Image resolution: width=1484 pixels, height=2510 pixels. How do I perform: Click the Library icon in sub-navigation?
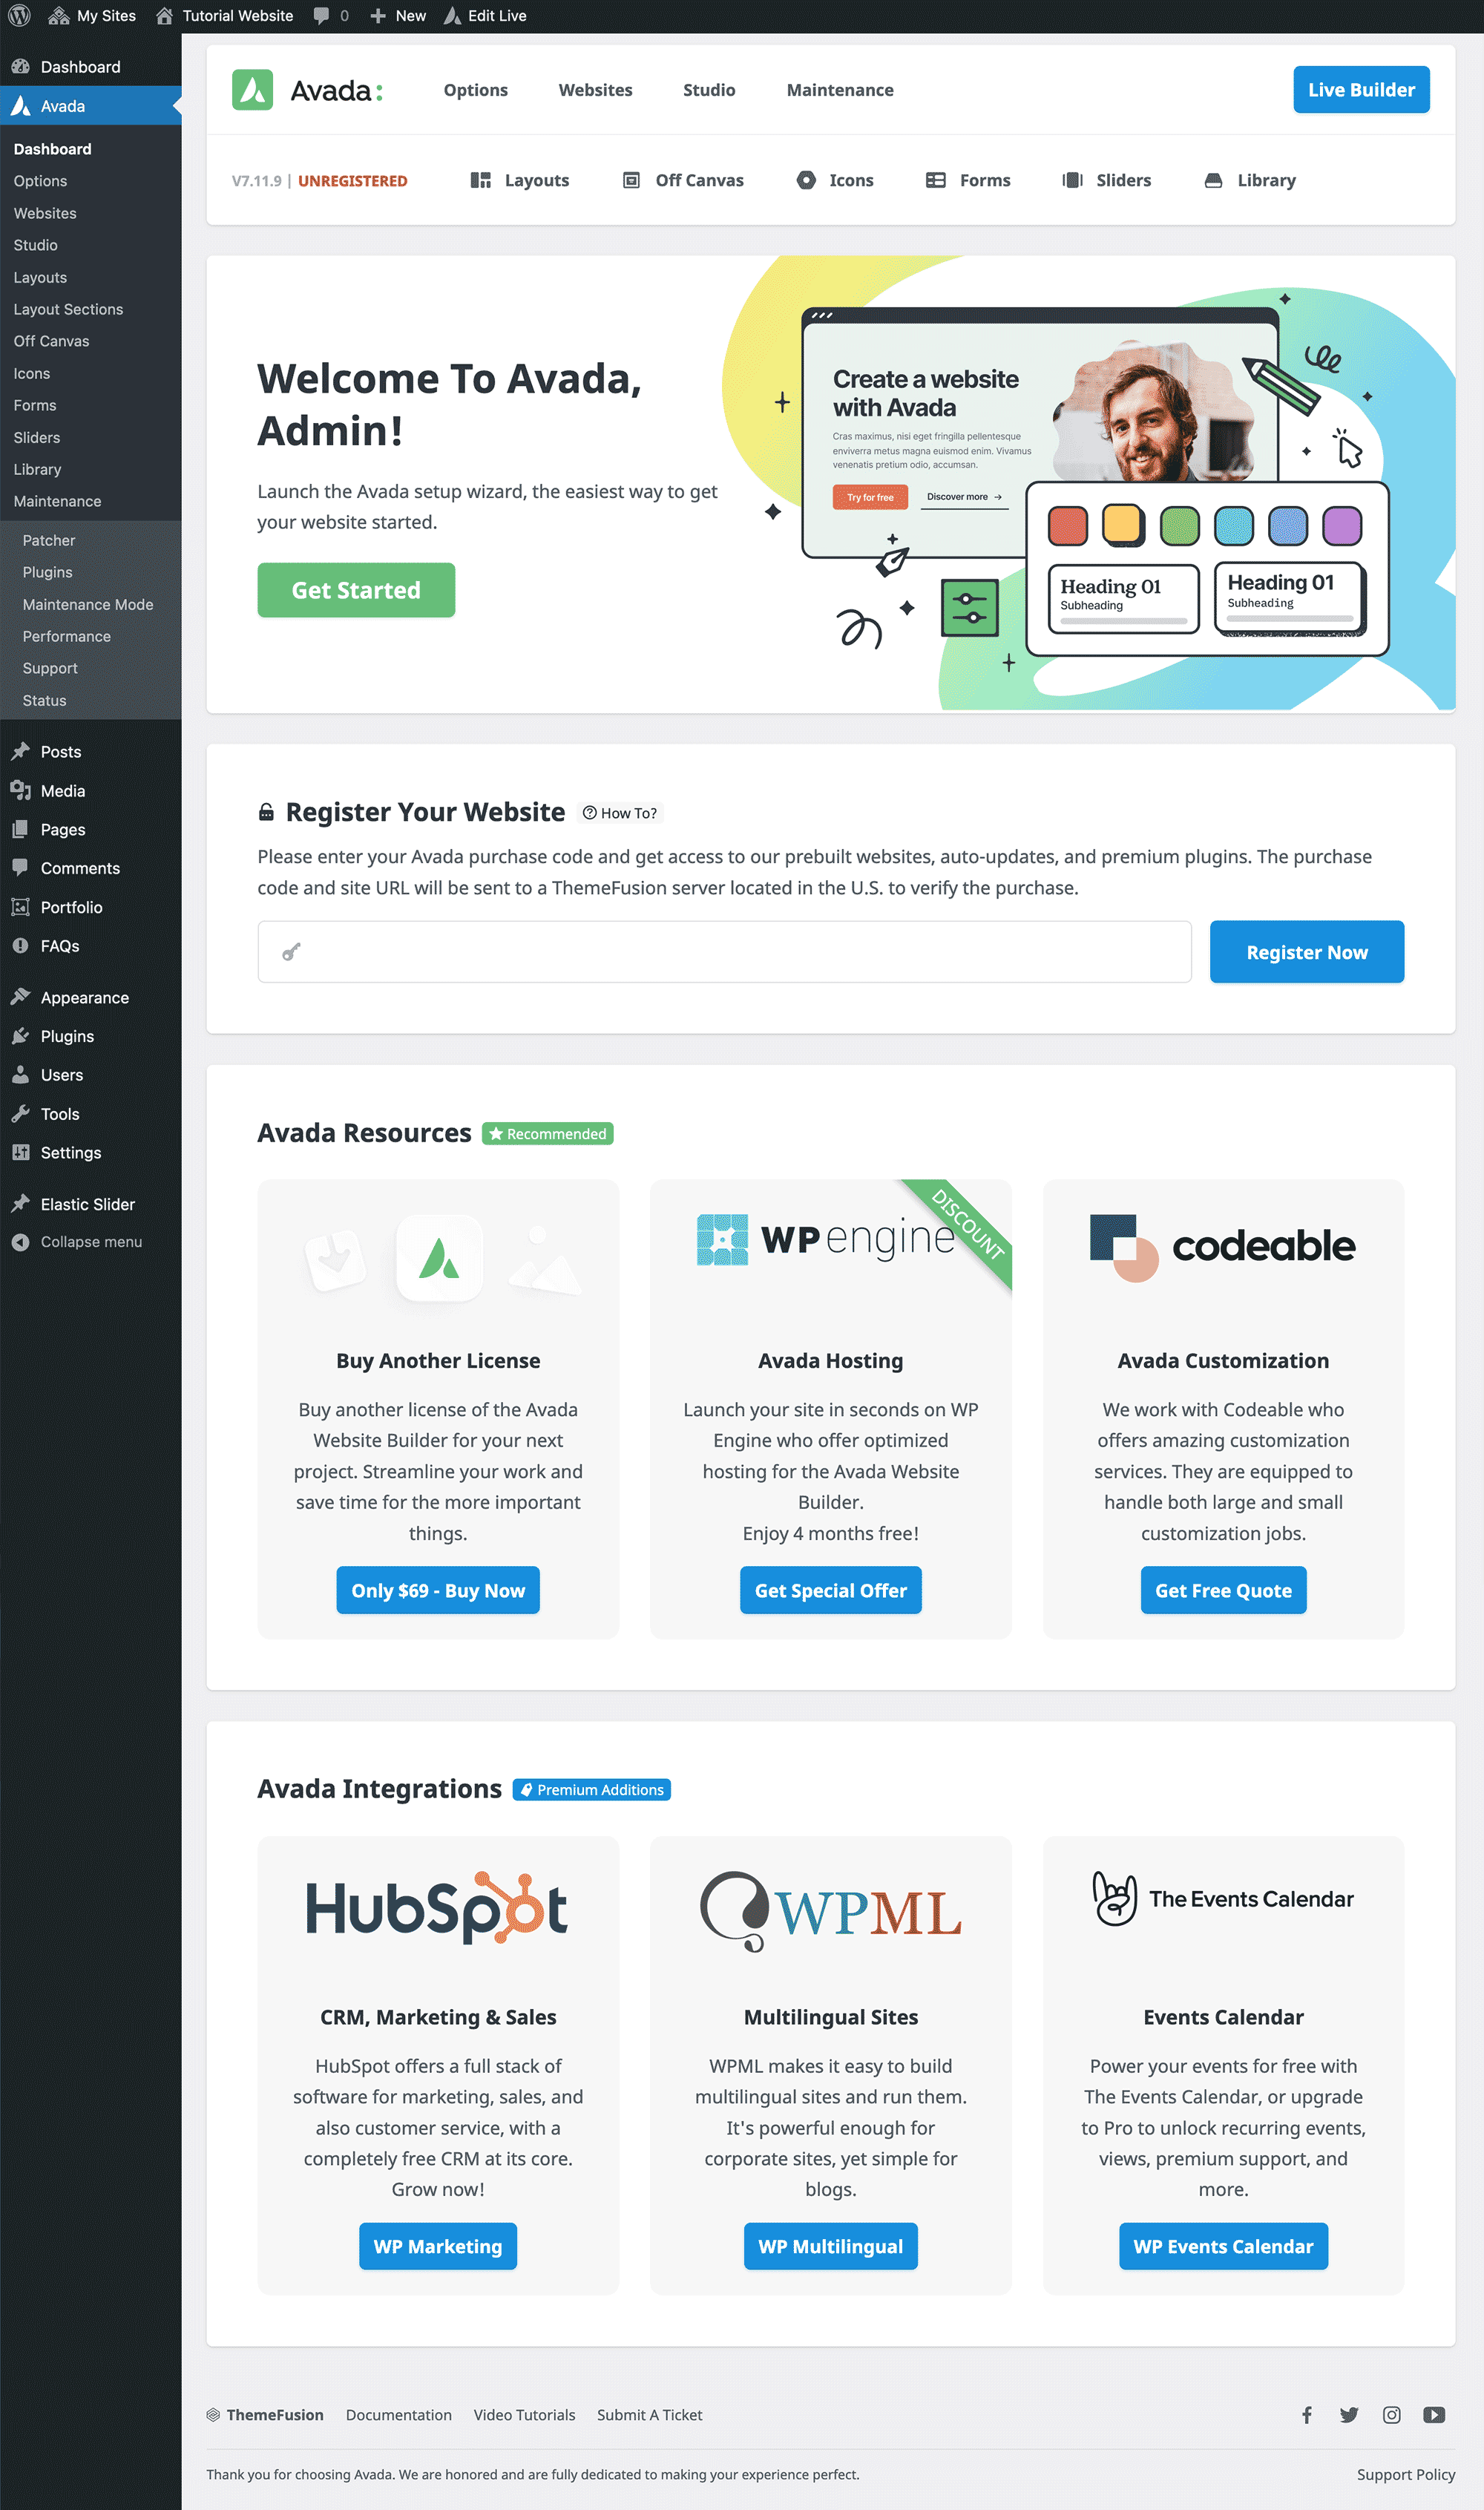tap(1213, 180)
